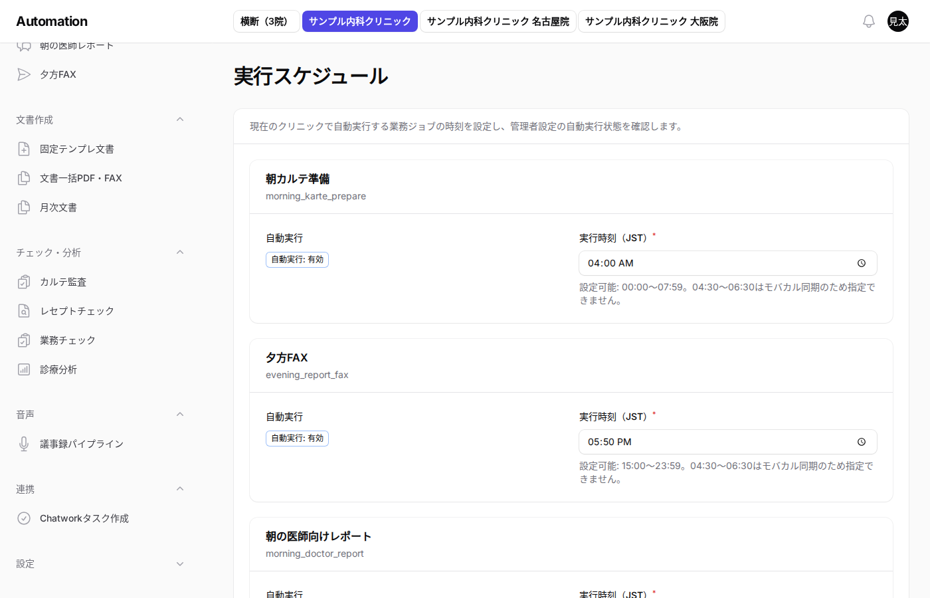
Task: Collapse the チェック・分析 section
Action: click(180, 252)
